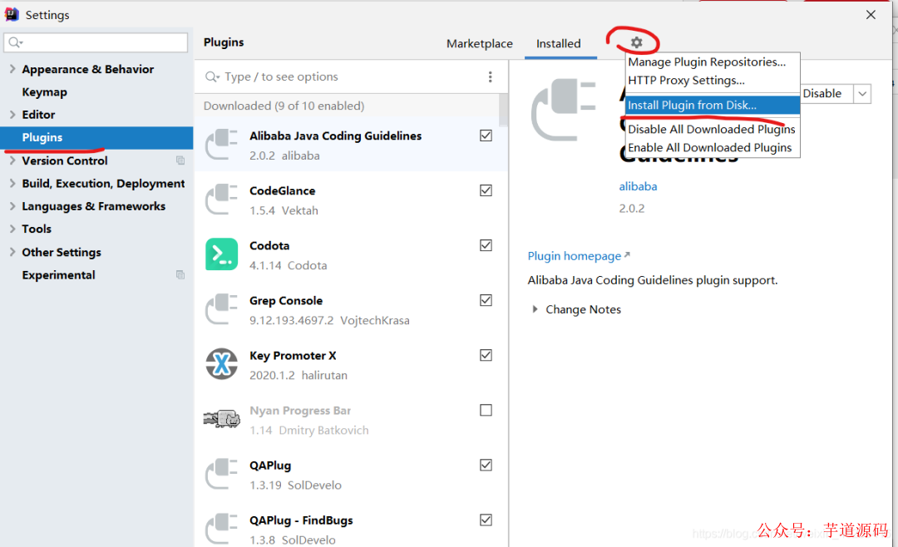898x547 pixels.
Task: Uncheck the QAPlug - FindBugs checkbox
Action: click(486, 520)
